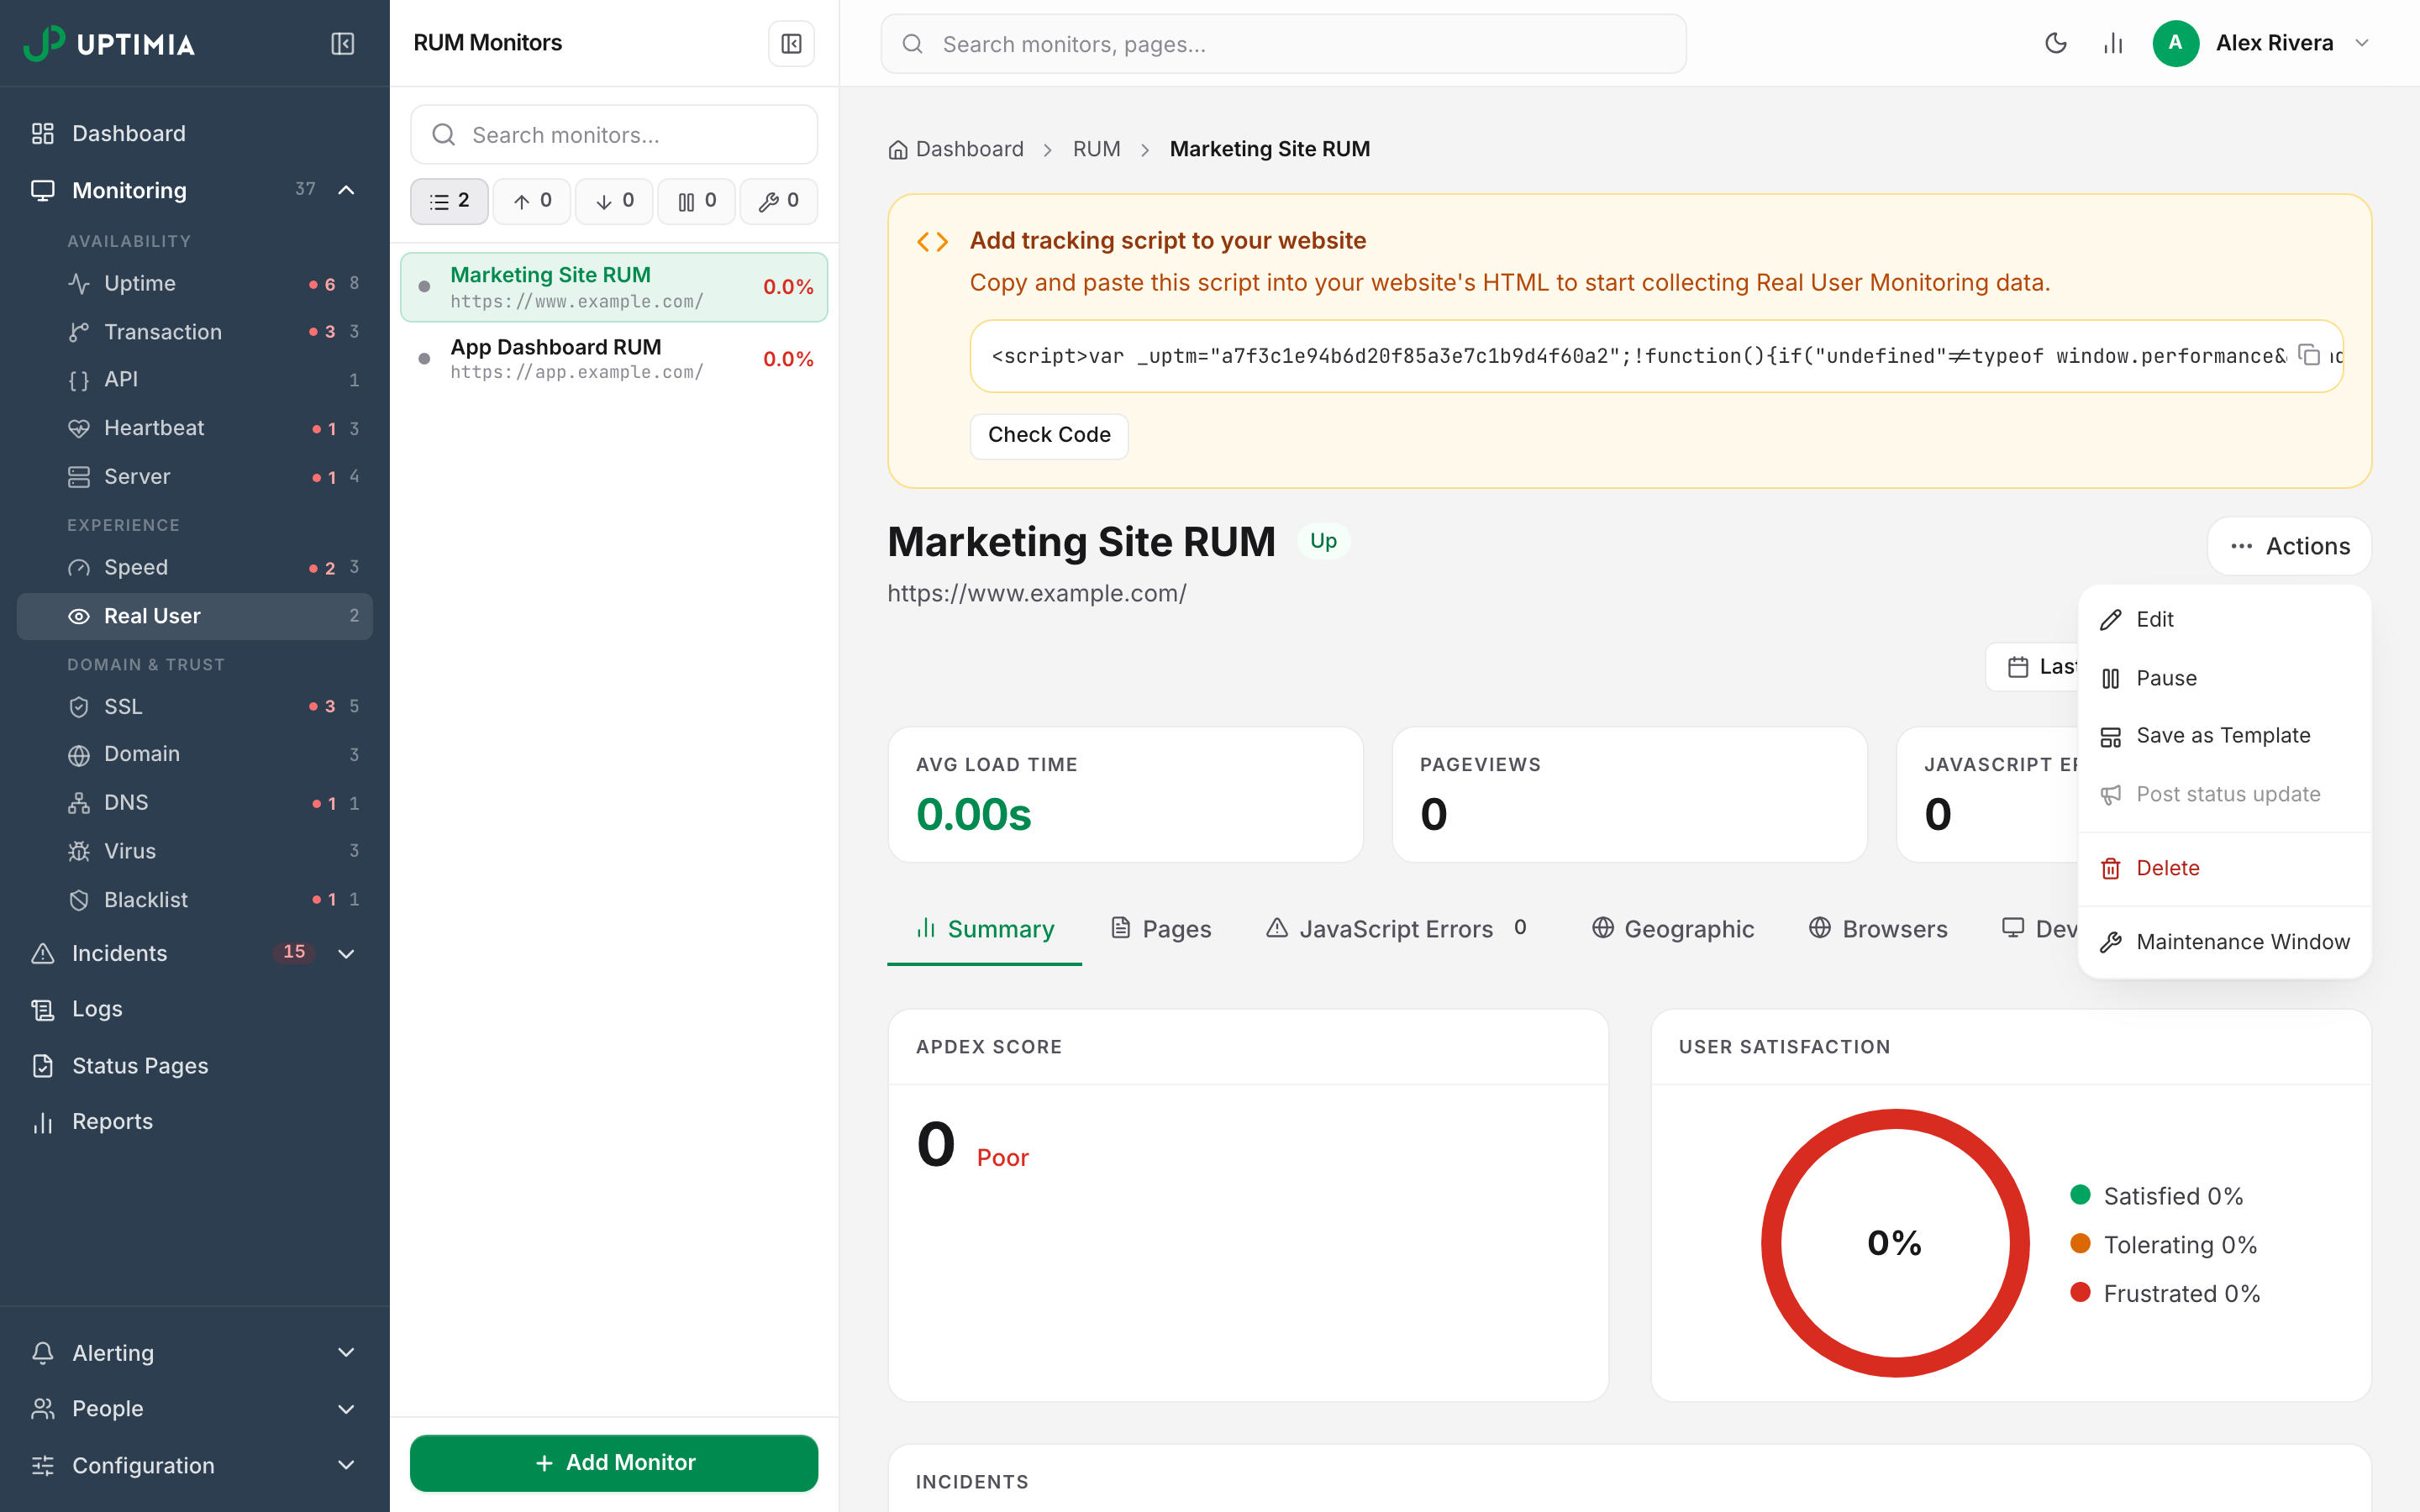Filter monitors by all (2) toggle
The height and width of the screenshot is (1512, 2420).
(x=449, y=201)
